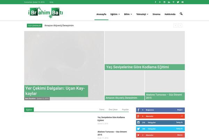Click the YouTube play icon in the 2 Aboneler row
Screen dimensions: 209x139
tap(139, 135)
